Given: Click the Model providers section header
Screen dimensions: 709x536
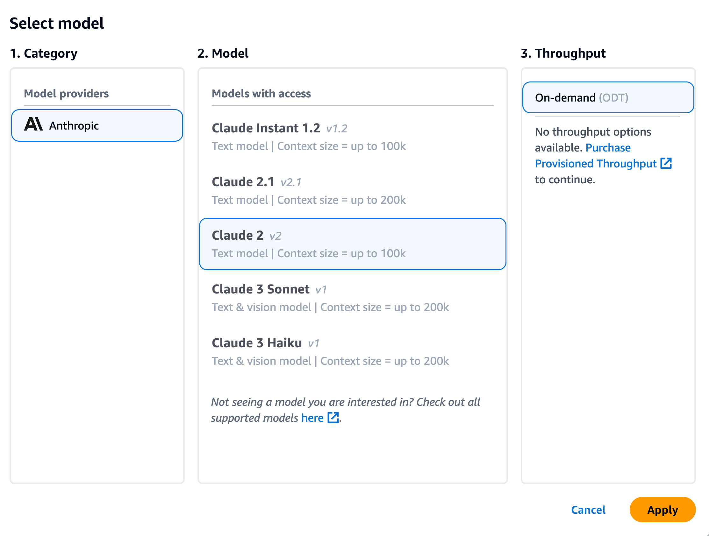Looking at the screenshot, I should [66, 94].
